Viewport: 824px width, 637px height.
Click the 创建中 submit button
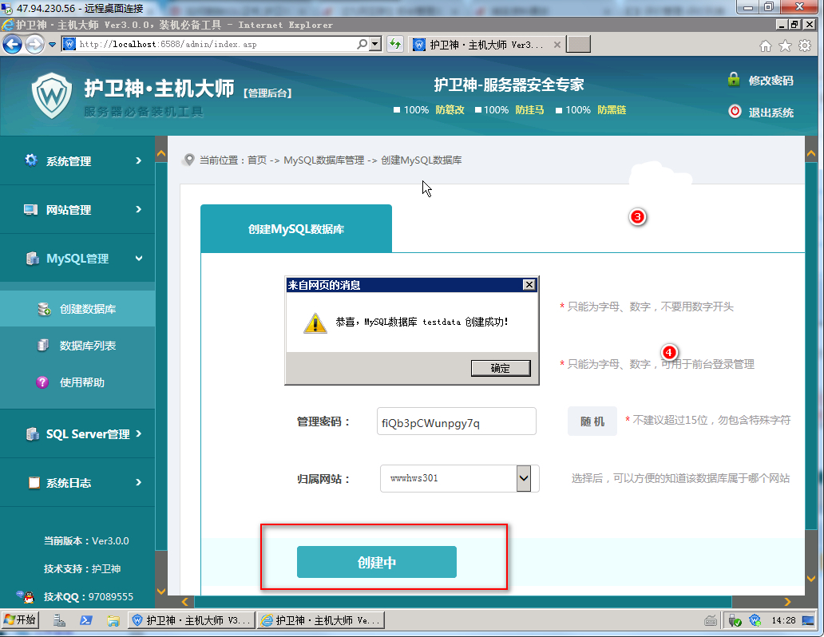point(376,562)
